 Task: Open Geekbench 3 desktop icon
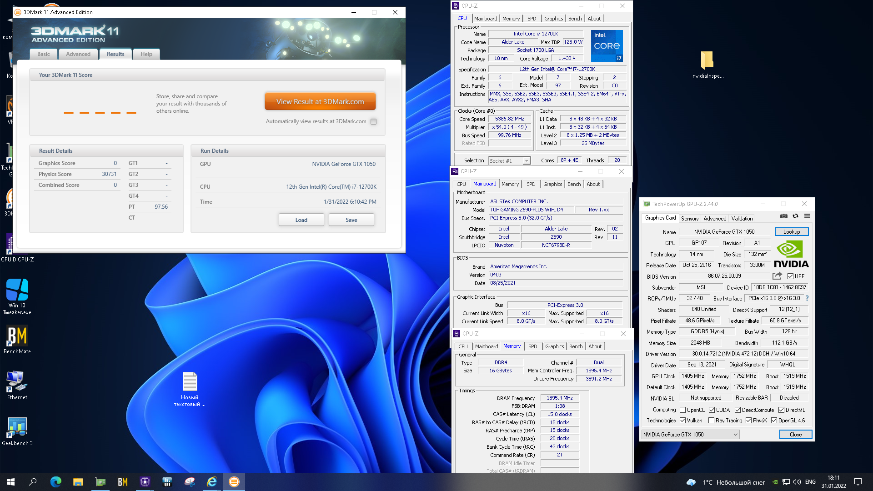[17, 431]
